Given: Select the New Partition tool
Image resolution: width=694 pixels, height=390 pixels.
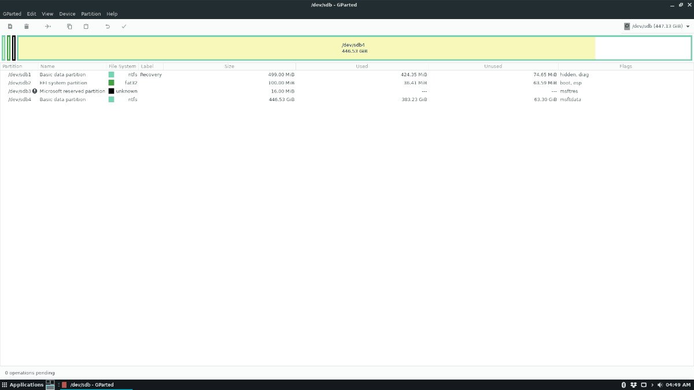Looking at the screenshot, I should pos(10,26).
